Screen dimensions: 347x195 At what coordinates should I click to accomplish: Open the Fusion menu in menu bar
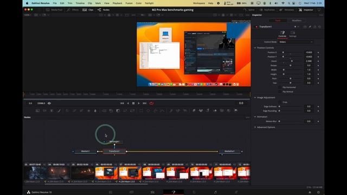[x=129, y=3]
